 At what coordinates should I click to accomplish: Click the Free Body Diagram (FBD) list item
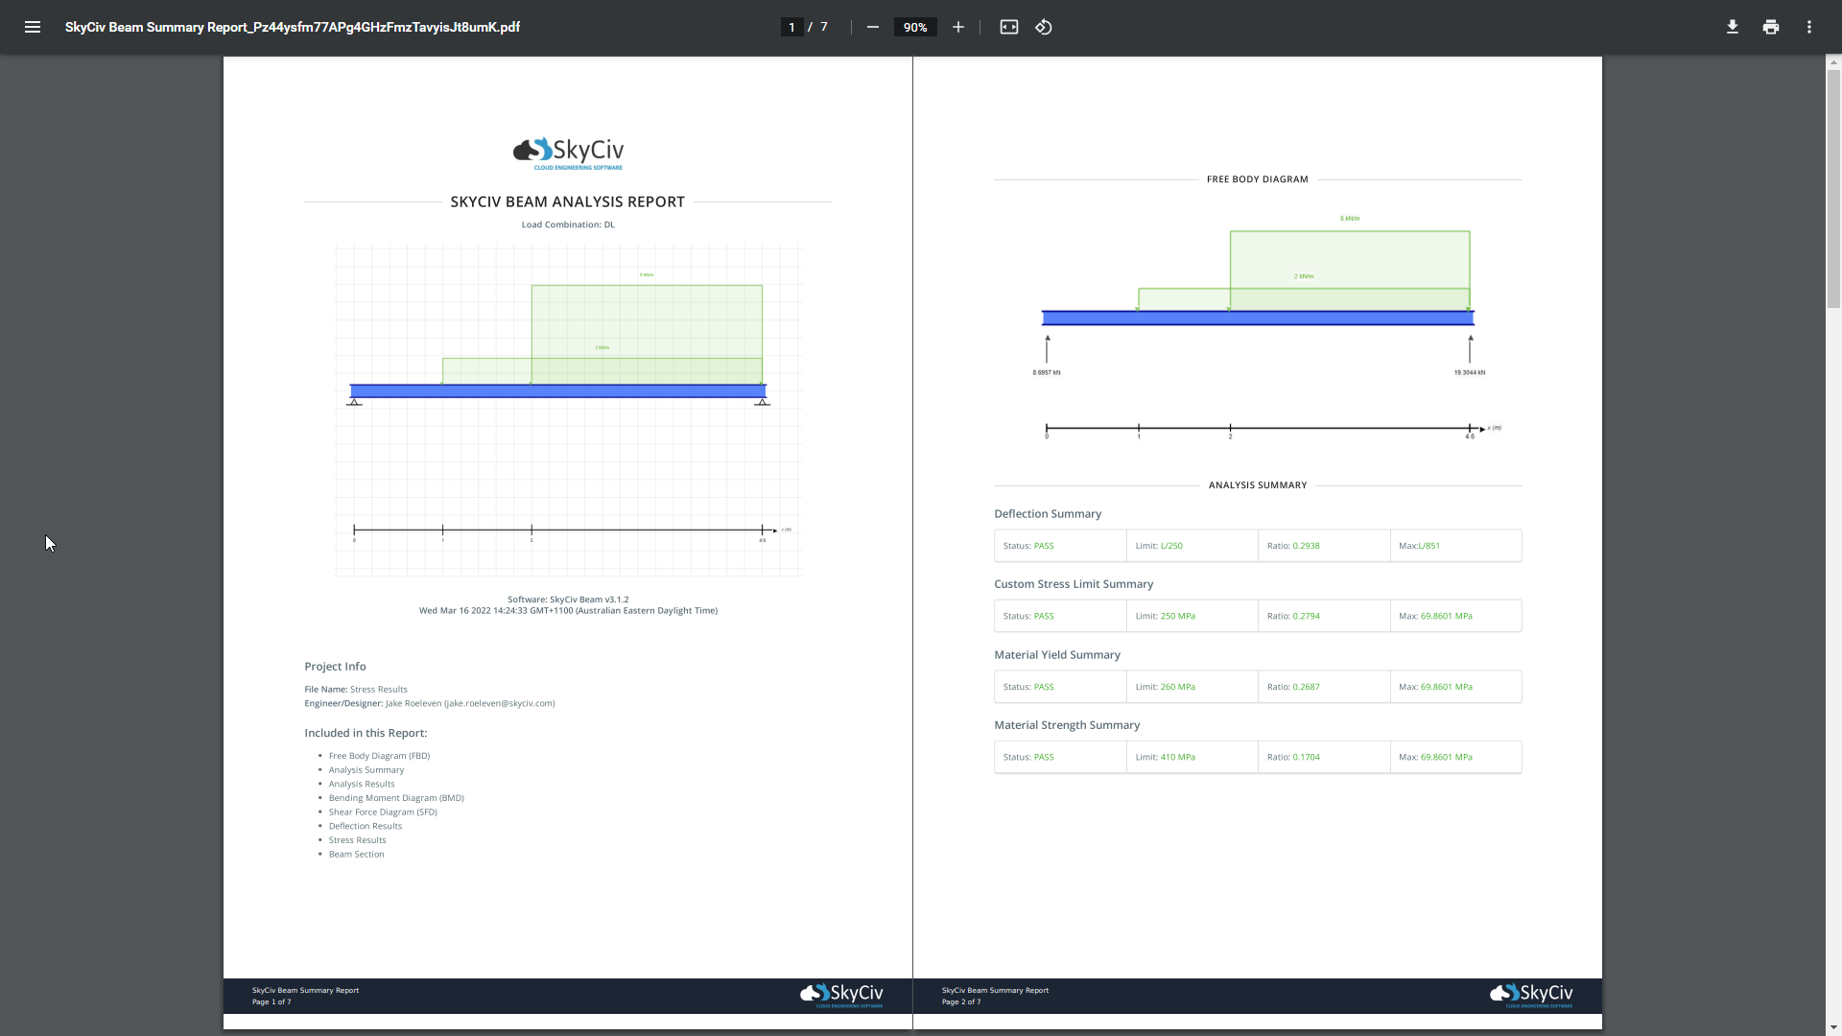pyautogui.click(x=379, y=756)
